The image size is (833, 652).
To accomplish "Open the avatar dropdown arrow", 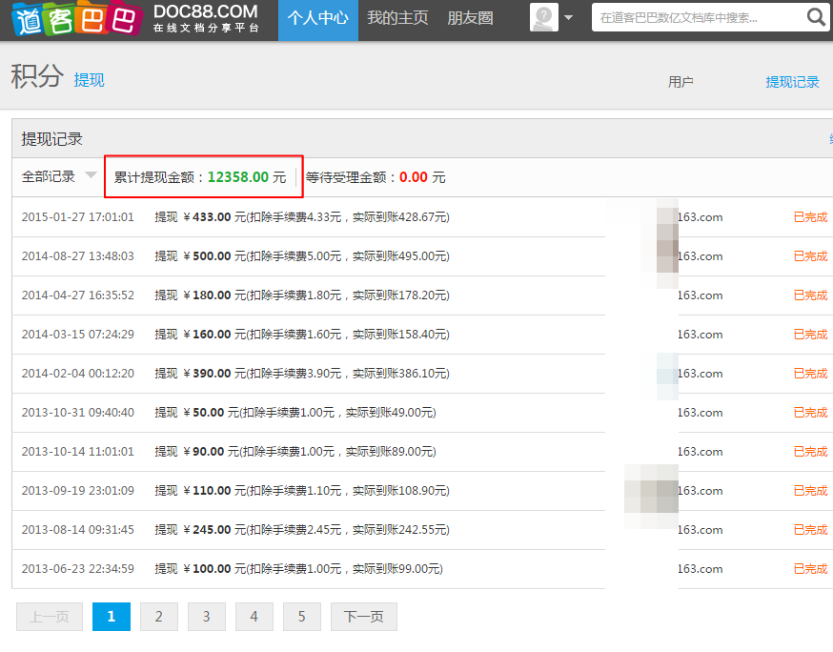I will point(569,18).
